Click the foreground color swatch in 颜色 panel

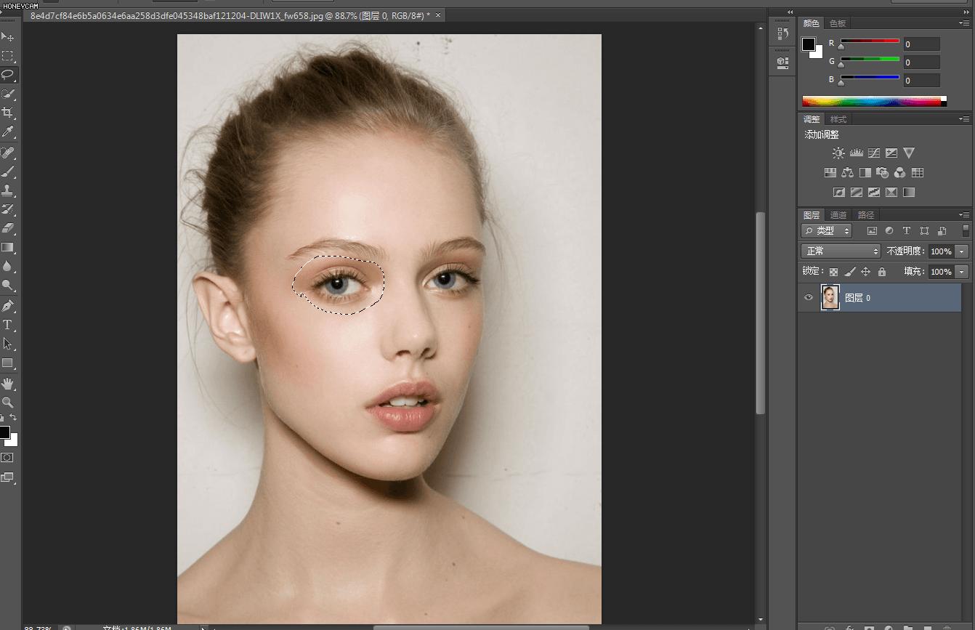(809, 44)
